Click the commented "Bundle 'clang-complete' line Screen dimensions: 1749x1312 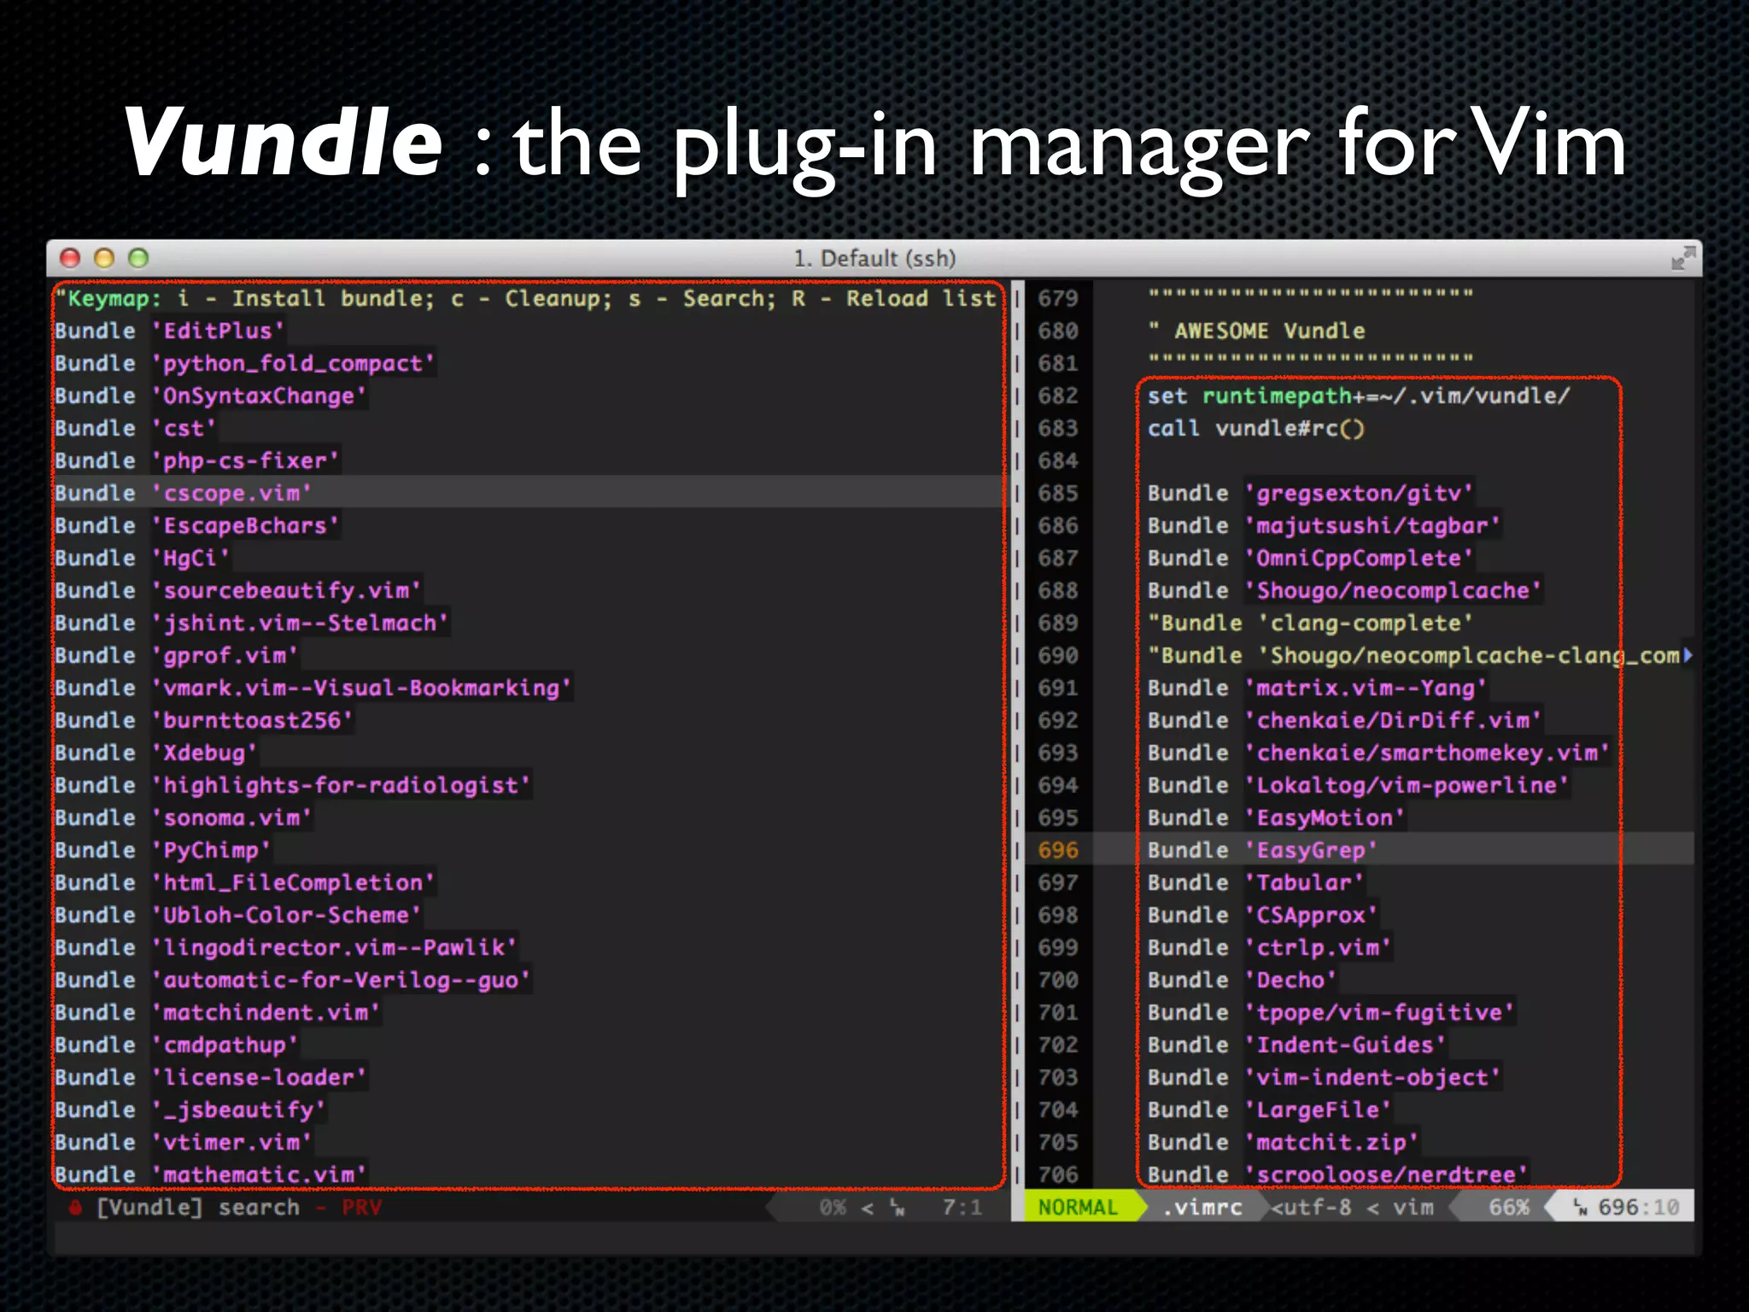tap(1310, 623)
